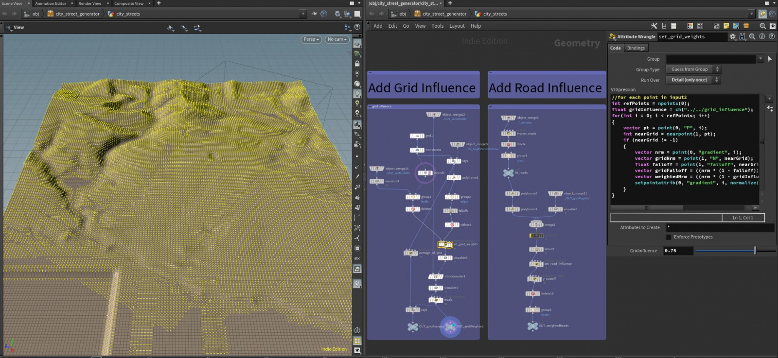
Task: Switch to the Render View tab
Action: [90, 3]
